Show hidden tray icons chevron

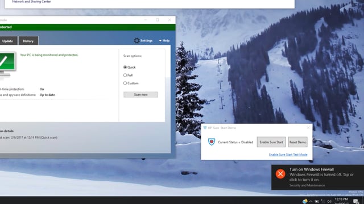[x=311, y=201]
